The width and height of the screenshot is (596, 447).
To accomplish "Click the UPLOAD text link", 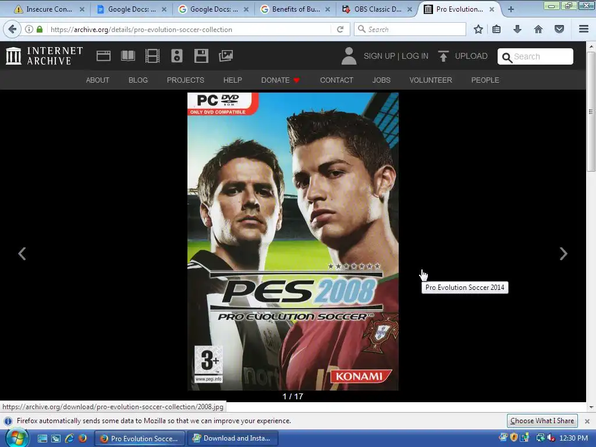I will point(471,56).
